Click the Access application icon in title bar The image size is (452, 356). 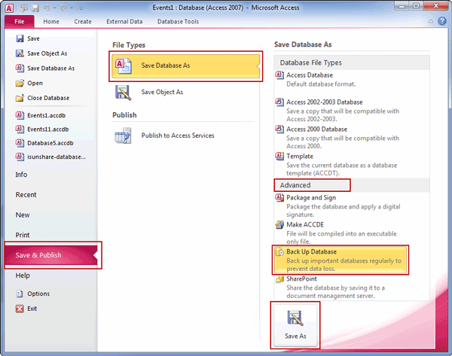[x=9, y=8]
